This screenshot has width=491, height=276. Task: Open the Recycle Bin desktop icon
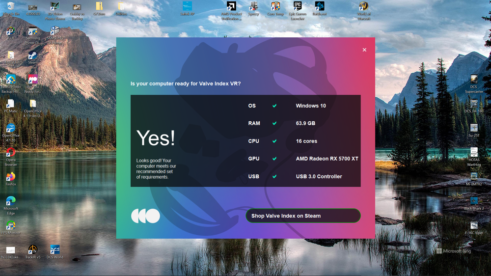(x=11, y=9)
